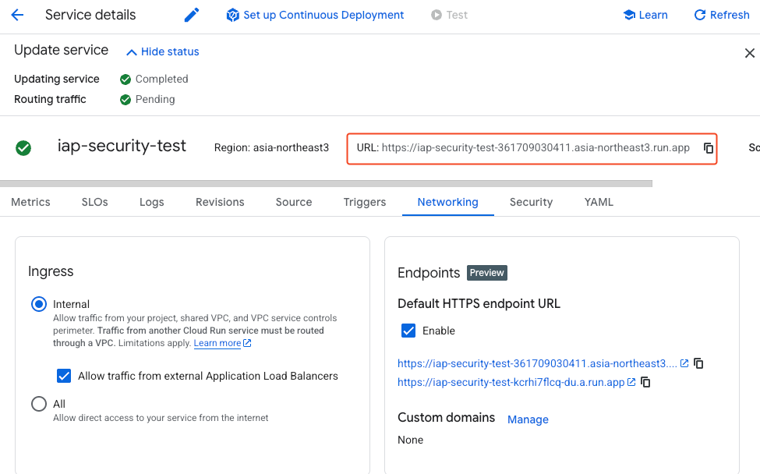Viewport: 760px width, 474px height.
Task: Click the green check beside iap-security-test
Action: pyautogui.click(x=23, y=148)
